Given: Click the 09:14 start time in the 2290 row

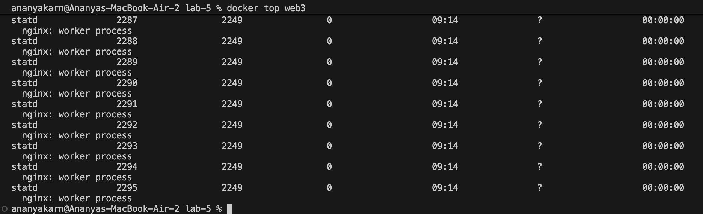Looking at the screenshot, I should pos(445,83).
